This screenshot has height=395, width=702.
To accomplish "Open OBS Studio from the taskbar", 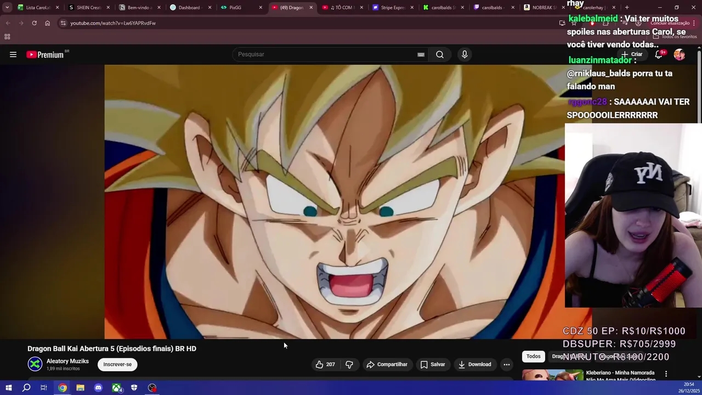I will [x=152, y=388].
